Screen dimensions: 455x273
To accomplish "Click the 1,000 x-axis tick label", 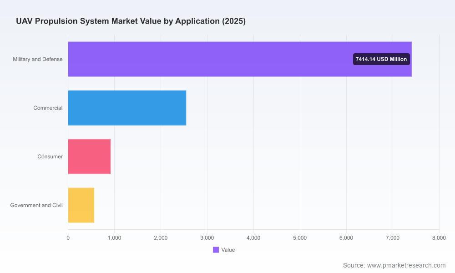I will [x=114, y=238].
